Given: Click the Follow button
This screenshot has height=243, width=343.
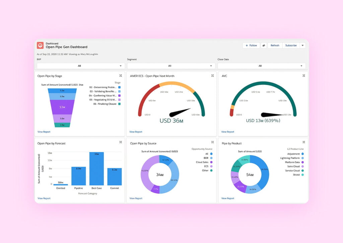Looking at the screenshot, I should (251, 45).
